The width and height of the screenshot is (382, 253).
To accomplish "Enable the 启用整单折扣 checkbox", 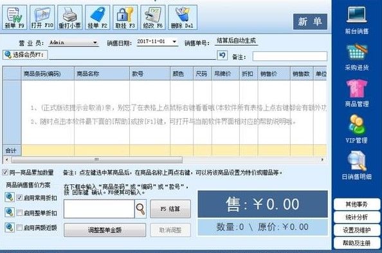I will click(19, 213).
